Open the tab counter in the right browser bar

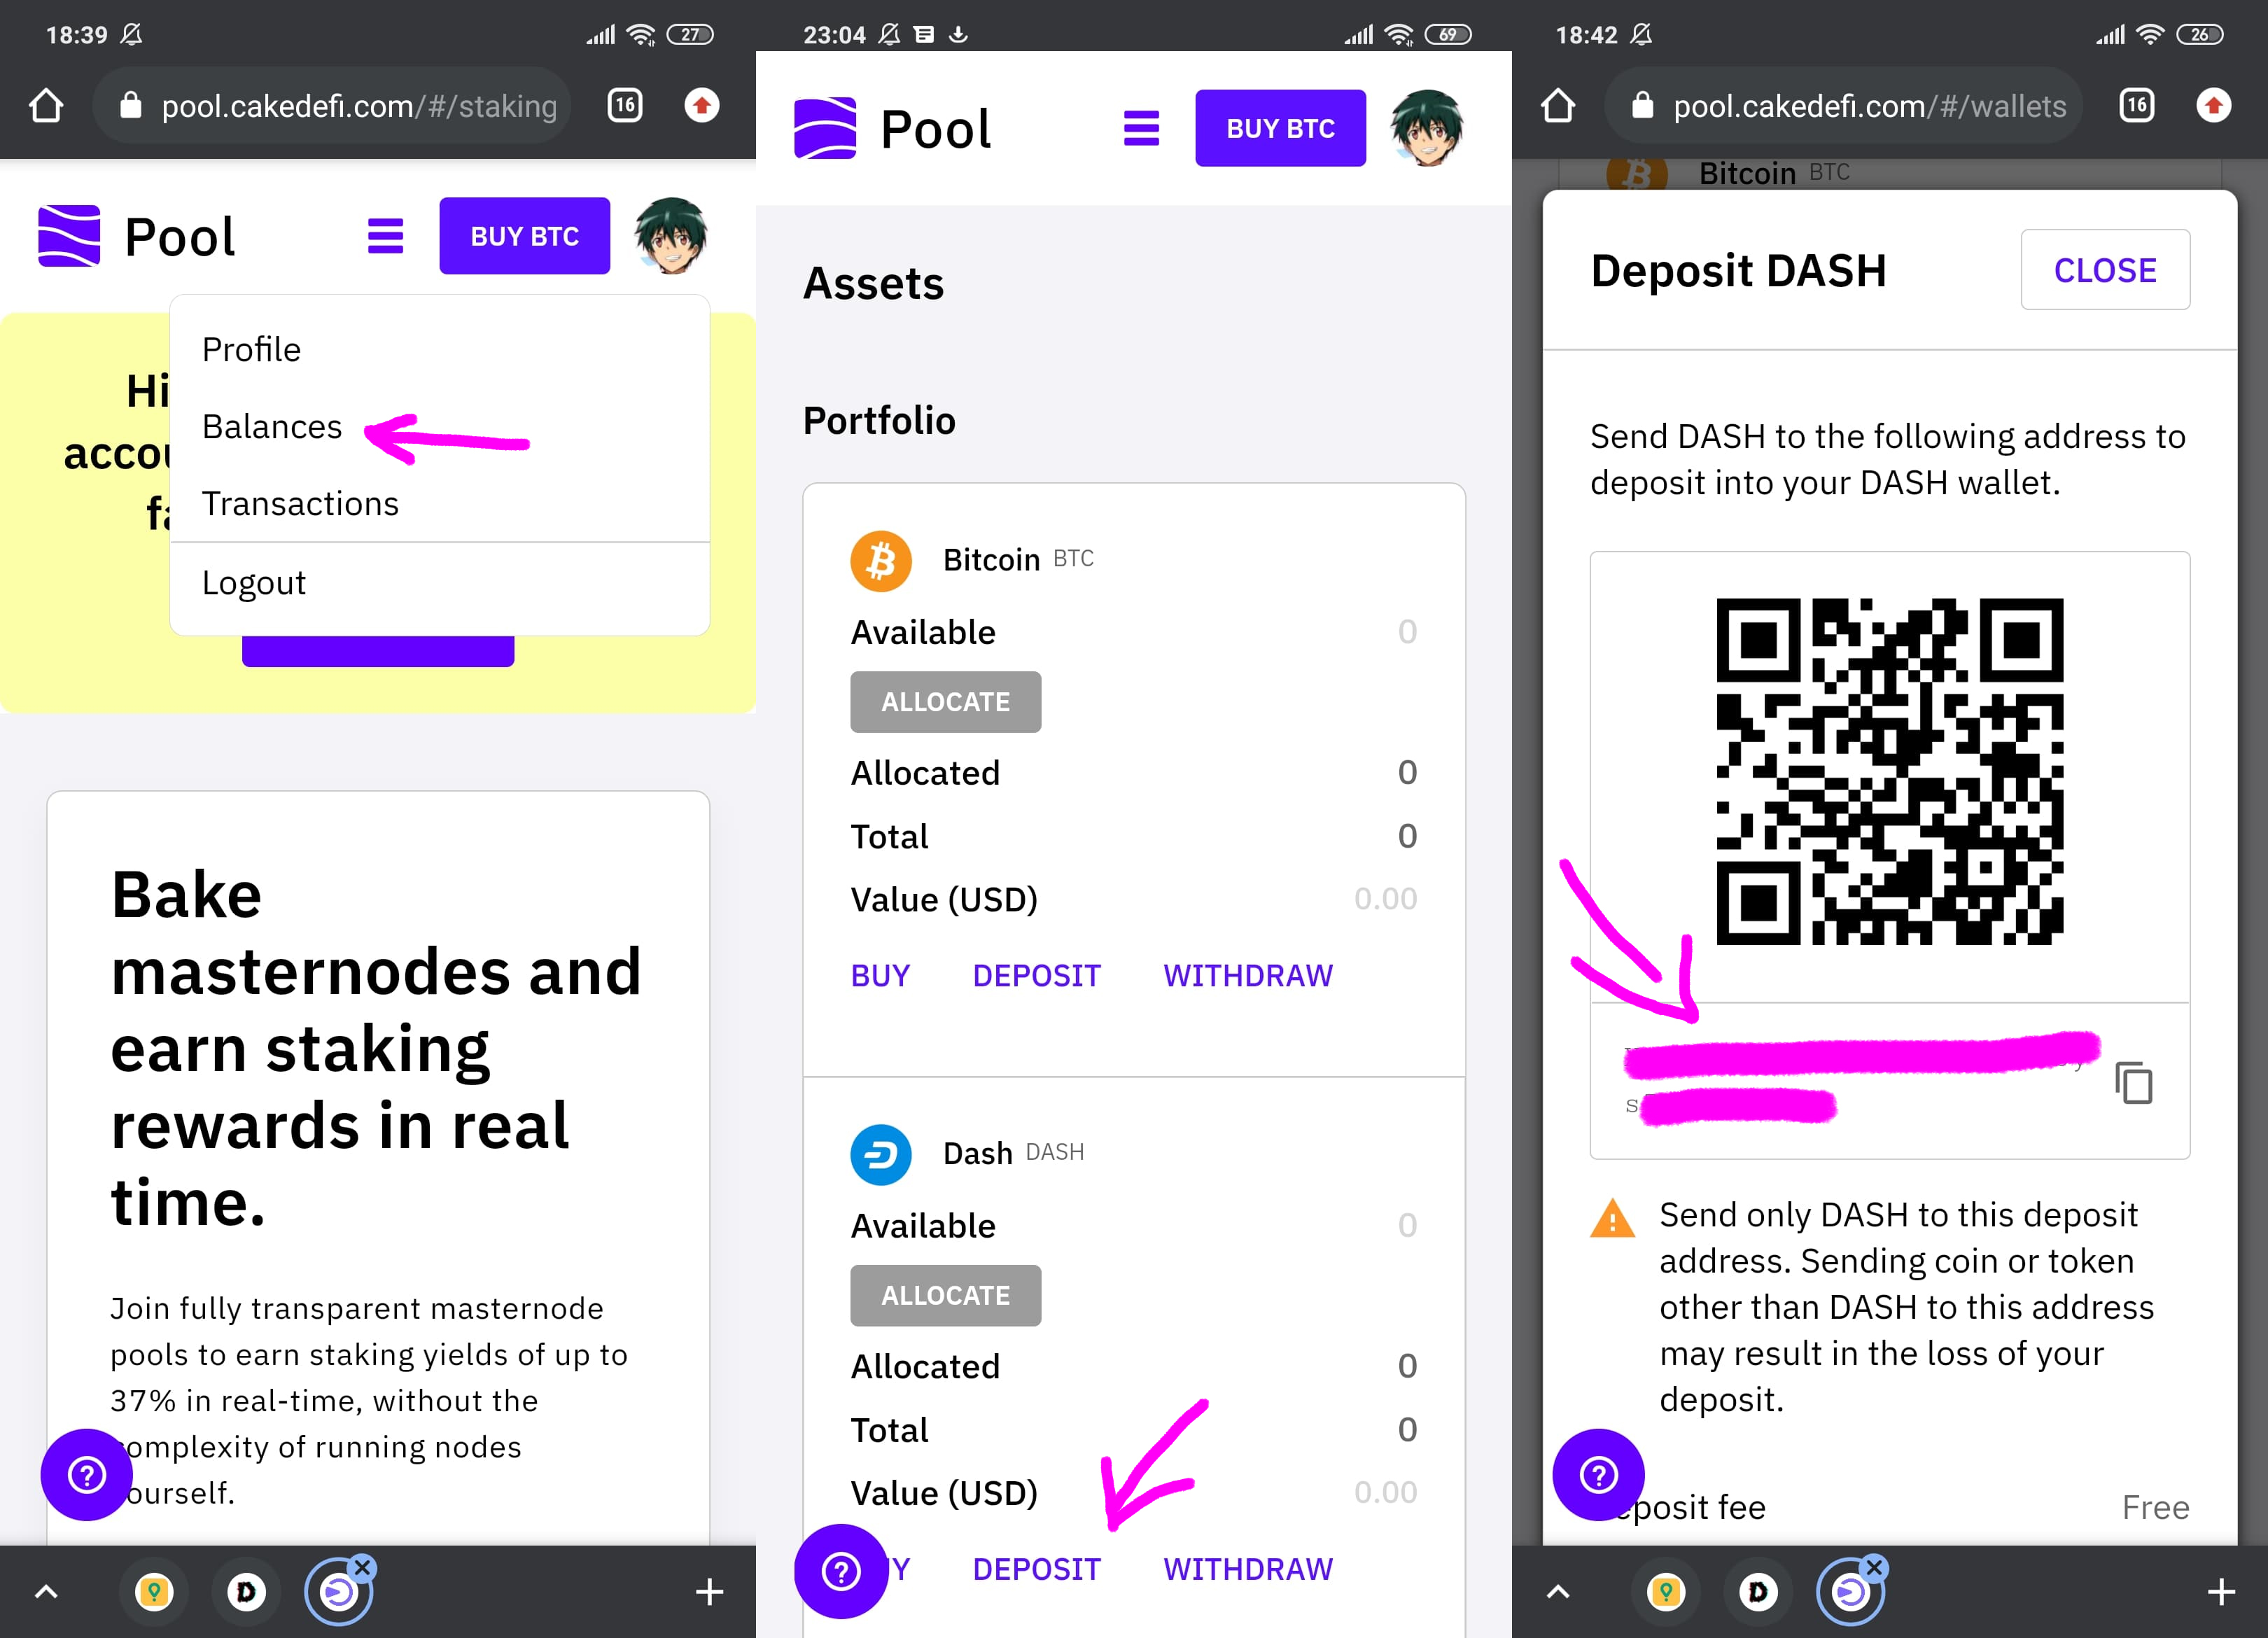point(2137,105)
